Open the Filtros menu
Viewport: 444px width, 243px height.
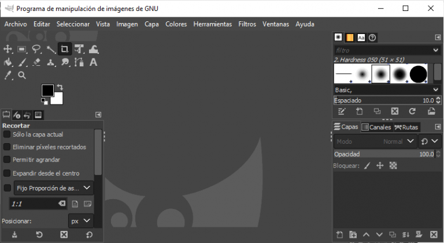247,24
